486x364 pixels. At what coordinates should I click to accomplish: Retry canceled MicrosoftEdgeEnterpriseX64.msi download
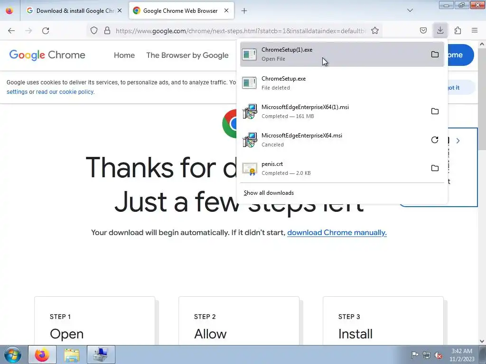(x=435, y=140)
